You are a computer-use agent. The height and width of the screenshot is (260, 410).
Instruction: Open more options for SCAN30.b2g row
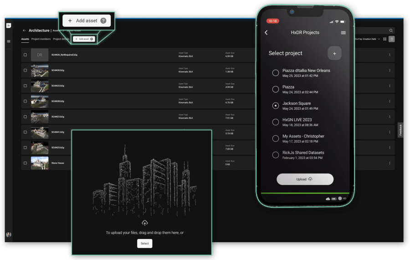389,70
